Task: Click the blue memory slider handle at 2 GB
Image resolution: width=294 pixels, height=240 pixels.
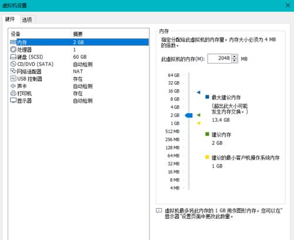Action: click(x=189, y=115)
